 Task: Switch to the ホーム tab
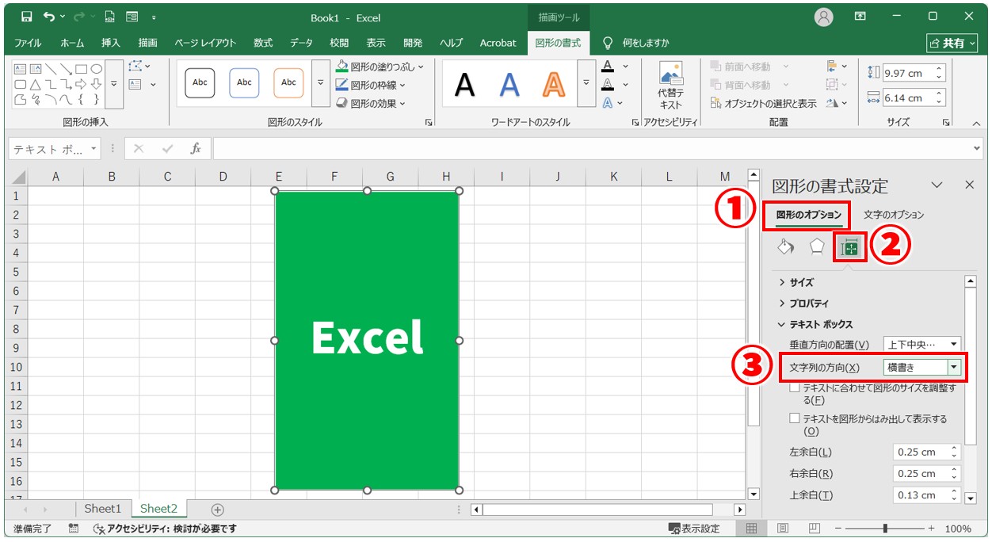73,43
